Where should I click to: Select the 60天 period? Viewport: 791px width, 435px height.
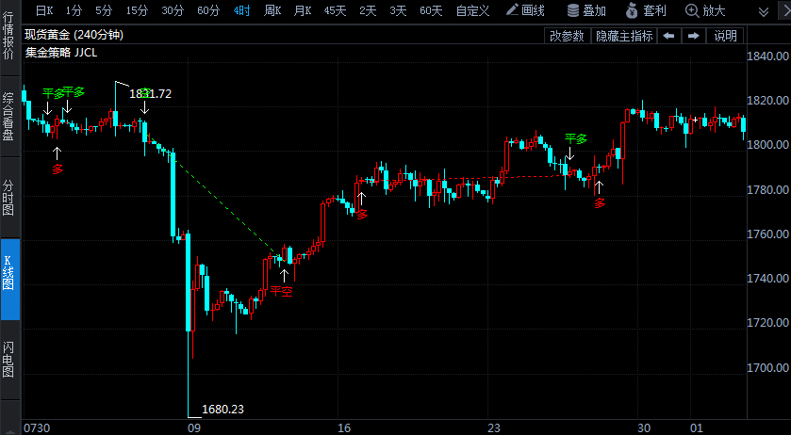(x=431, y=10)
